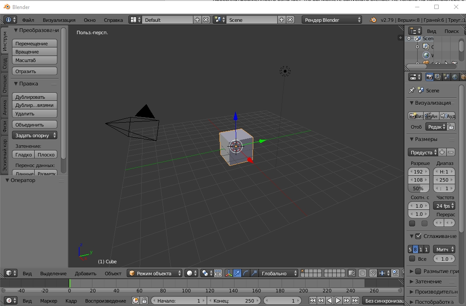The image size is (466, 306).
Task: Open the viewport shading sphere selector
Action: point(191,274)
